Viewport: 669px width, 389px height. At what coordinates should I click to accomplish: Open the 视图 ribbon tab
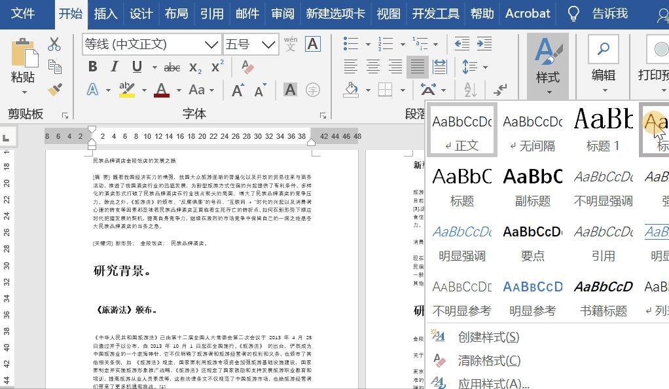click(388, 13)
